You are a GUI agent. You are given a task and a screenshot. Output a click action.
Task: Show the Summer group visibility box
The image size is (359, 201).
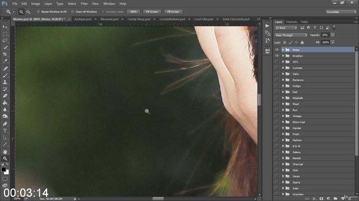277,68
